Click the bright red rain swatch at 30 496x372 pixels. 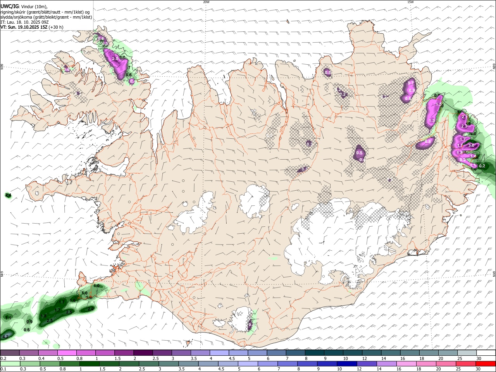[x=486, y=363]
